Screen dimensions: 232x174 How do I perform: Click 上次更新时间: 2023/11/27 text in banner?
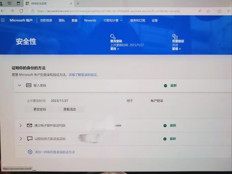click(x=127, y=45)
